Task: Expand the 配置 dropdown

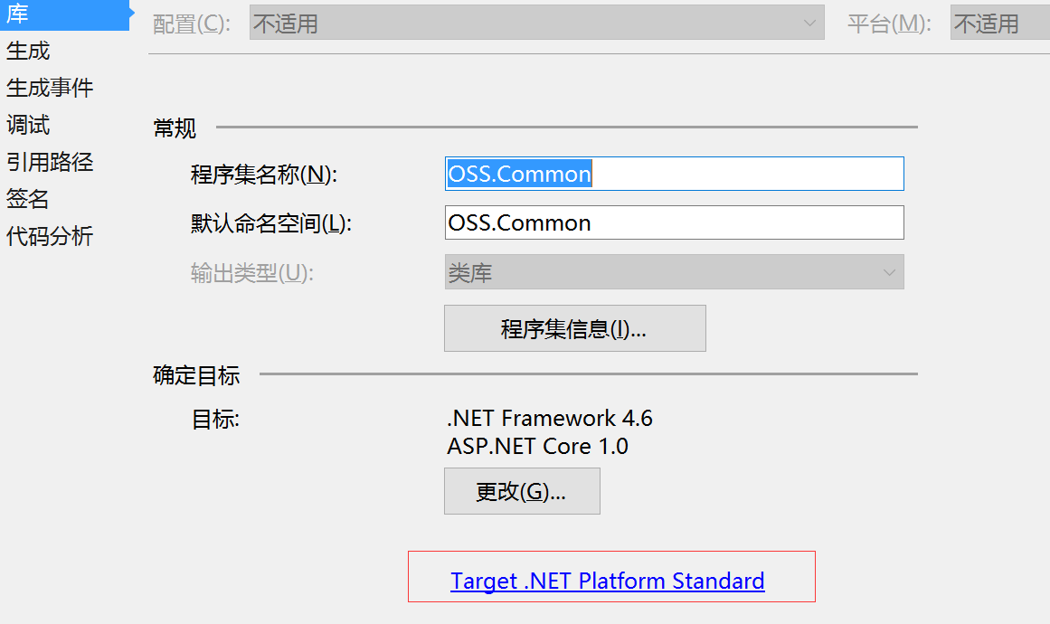Action: pos(536,24)
